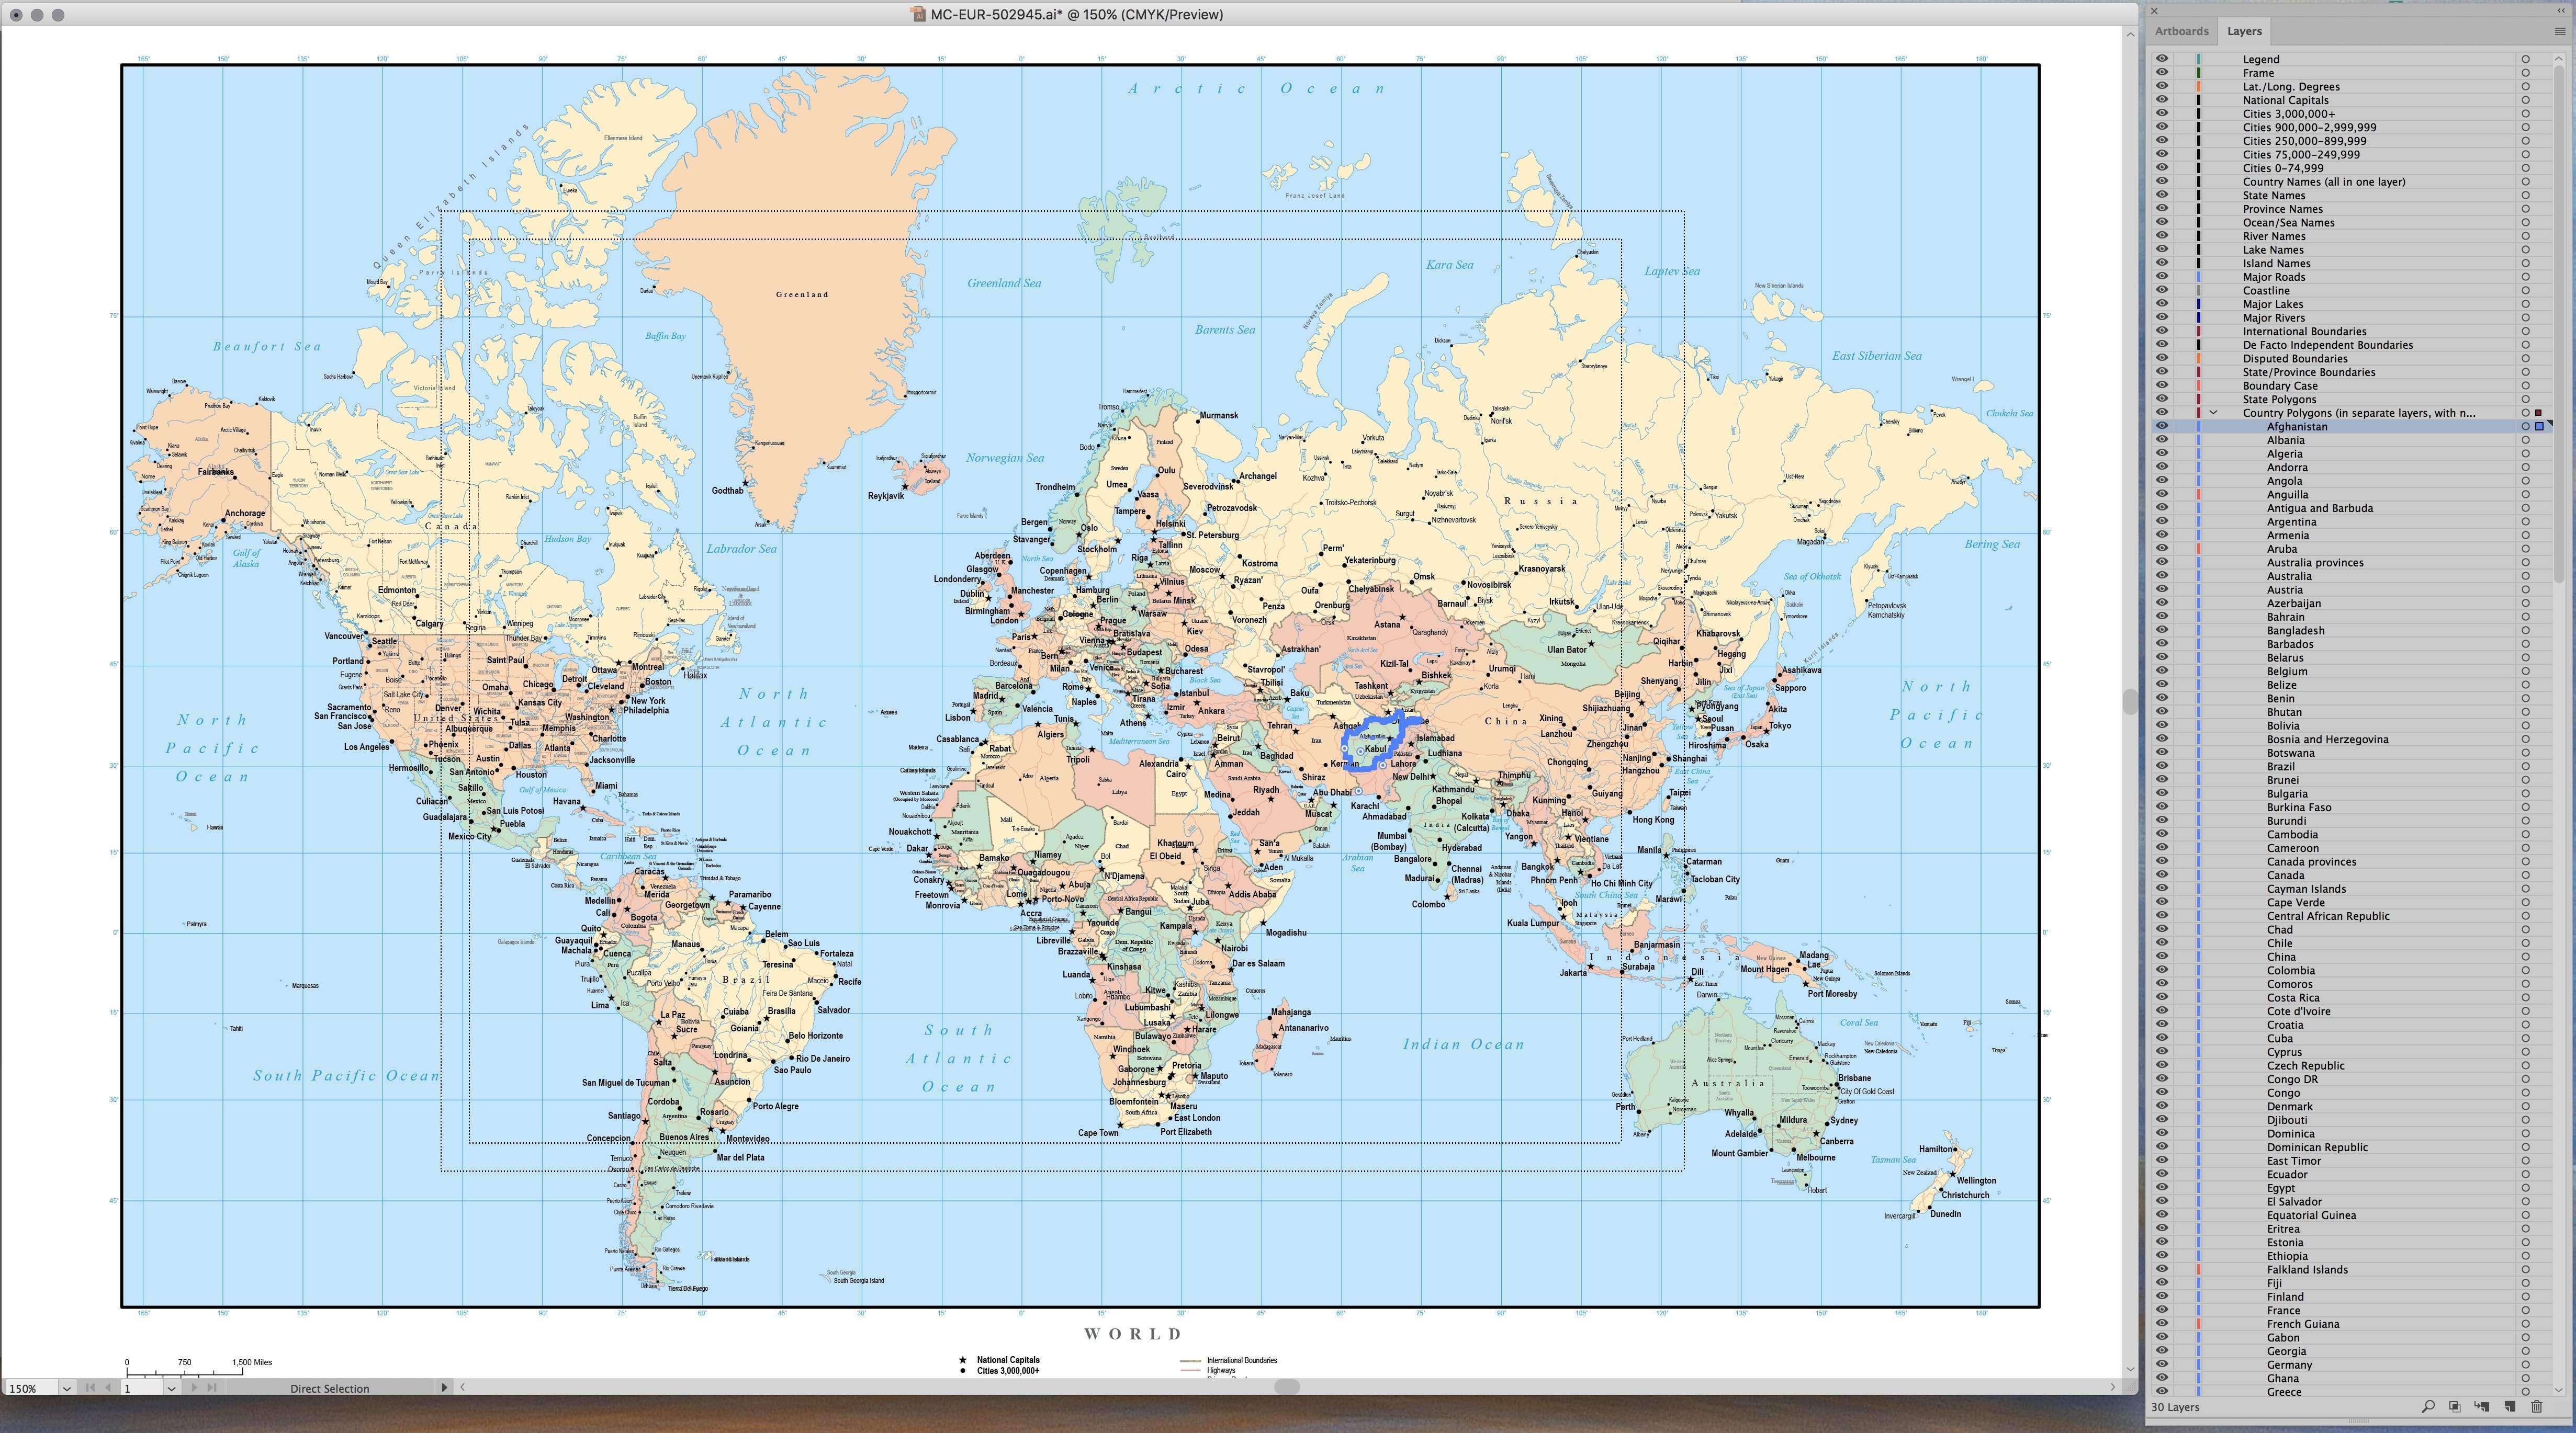Select the Cities 900,000–2,999,999 layer
The image size is (2576, 1433).
2351,127
